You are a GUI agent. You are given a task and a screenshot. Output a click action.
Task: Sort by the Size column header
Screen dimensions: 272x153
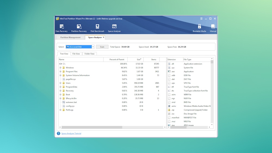pyautogui.click(x=135, y=59)
